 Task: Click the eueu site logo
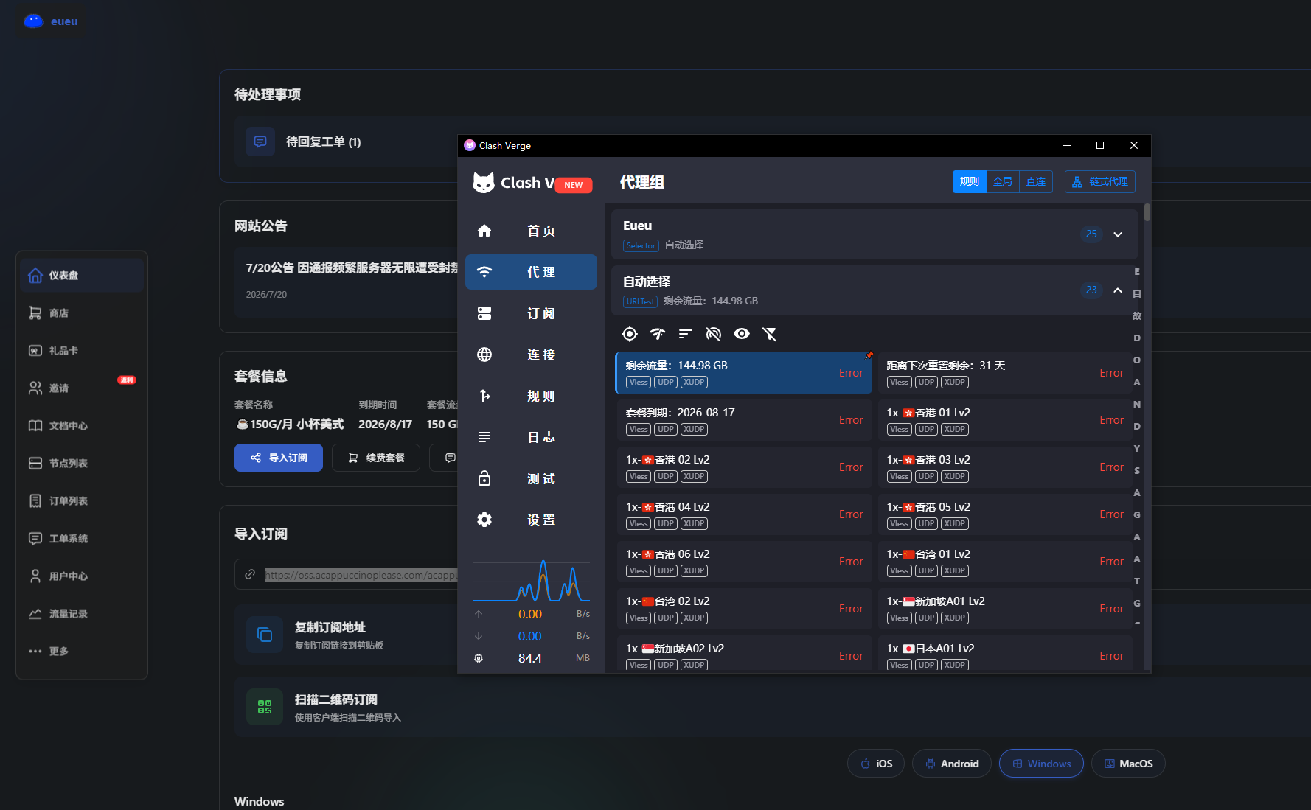coord(50,21)
